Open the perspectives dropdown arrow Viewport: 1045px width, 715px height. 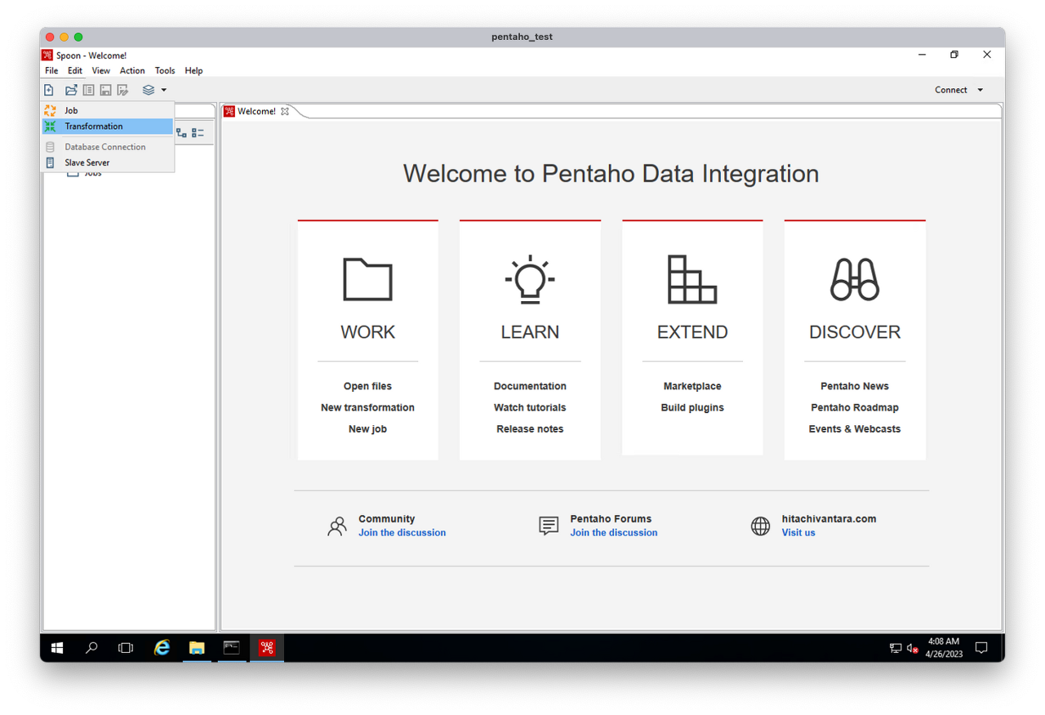tap(164, 90)
